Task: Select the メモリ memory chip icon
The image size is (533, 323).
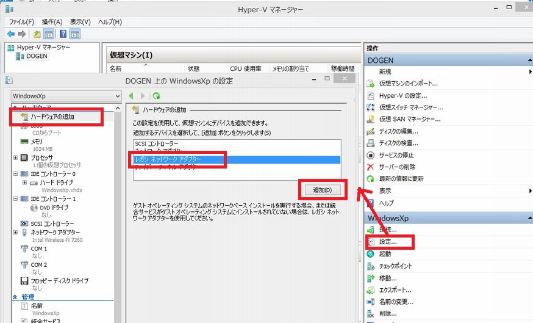Action: coord(24,141)
